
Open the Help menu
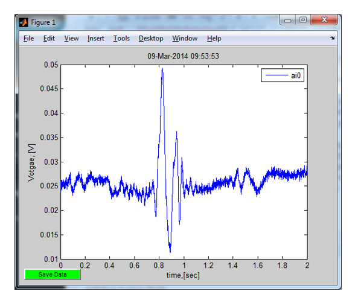pos(214,39)
